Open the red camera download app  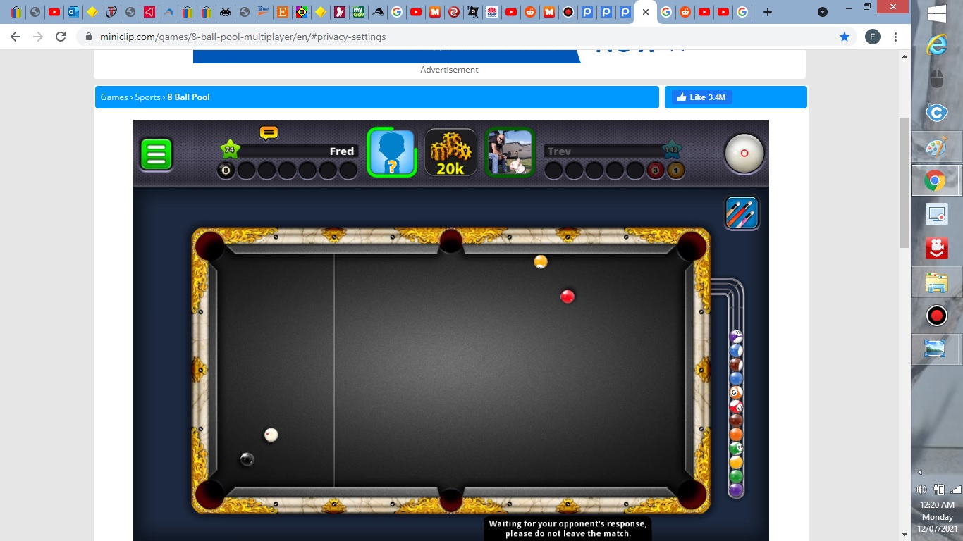click(x=936, y=248)
